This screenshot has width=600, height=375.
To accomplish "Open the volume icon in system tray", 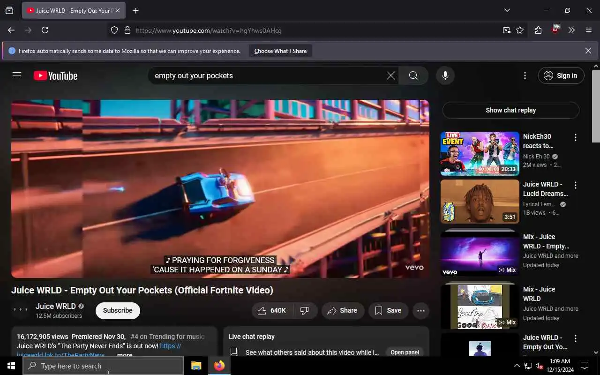I will click(x=539, y=366).
